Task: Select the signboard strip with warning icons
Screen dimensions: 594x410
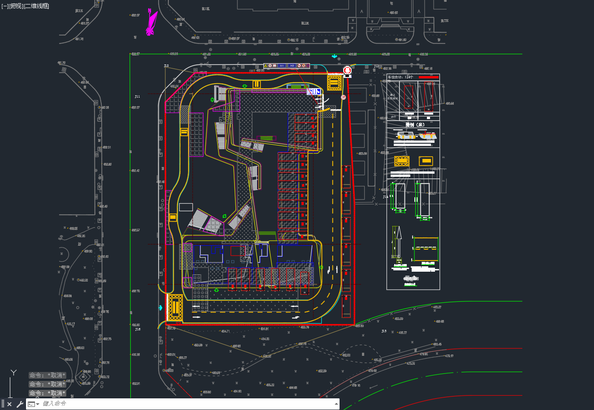Action: (287, 66)
